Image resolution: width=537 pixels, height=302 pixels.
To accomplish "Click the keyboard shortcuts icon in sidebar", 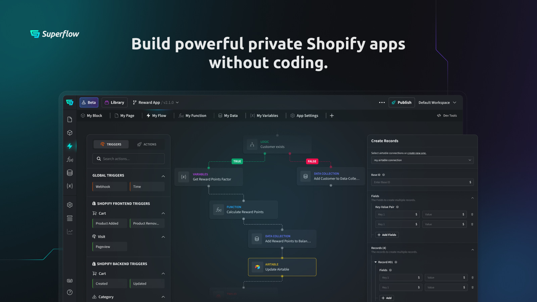I will [70, 281].
